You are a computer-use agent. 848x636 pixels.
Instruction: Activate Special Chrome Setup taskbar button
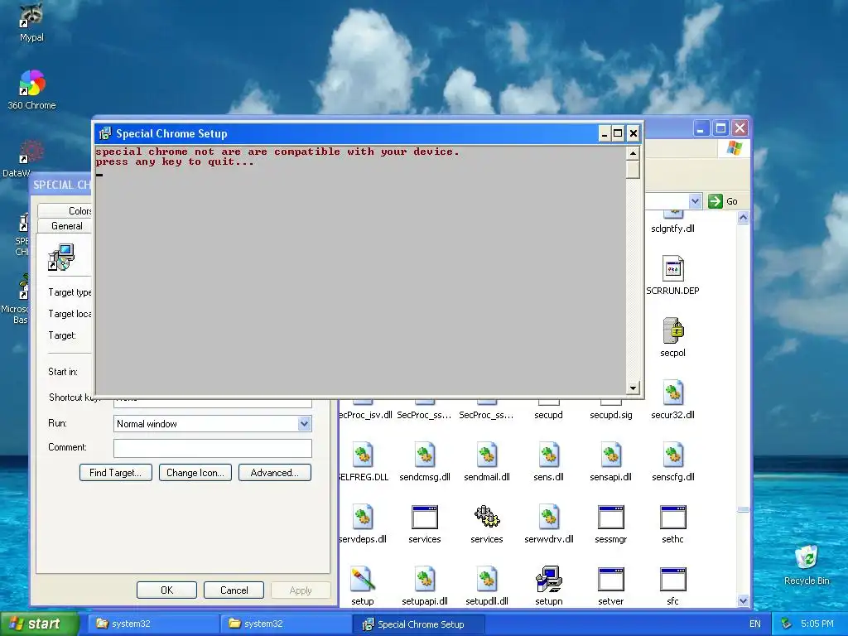(417, 624)
